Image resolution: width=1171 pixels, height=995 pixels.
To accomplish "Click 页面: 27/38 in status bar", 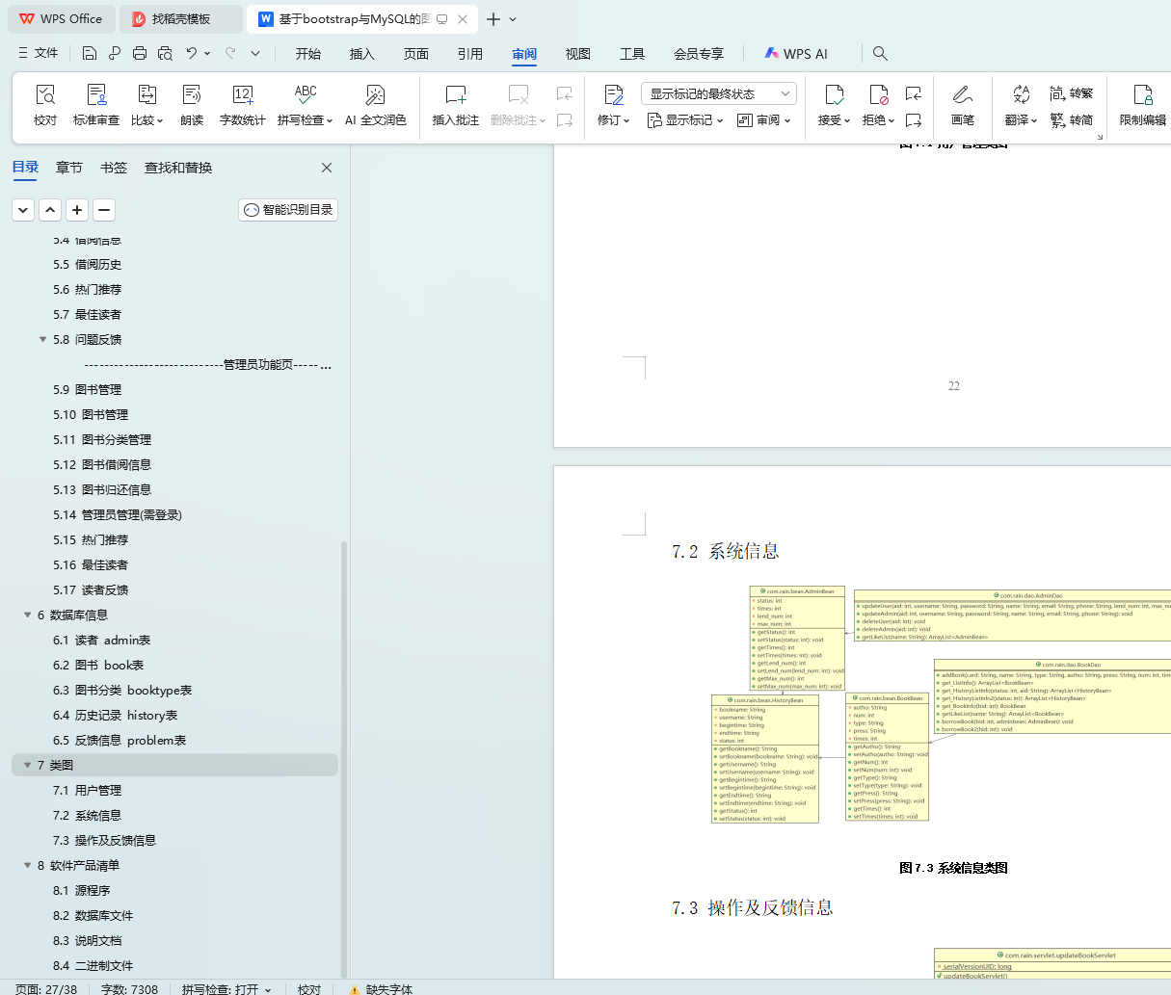I will pos(46,988).
